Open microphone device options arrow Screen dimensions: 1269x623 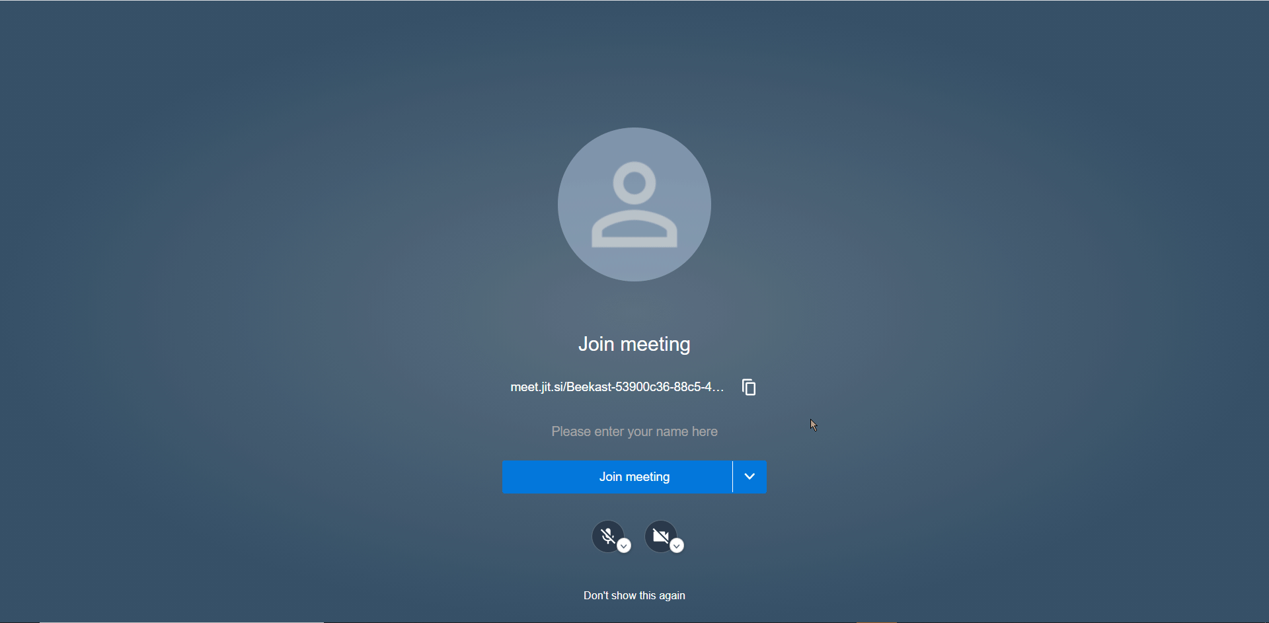[x=624, y=546]
